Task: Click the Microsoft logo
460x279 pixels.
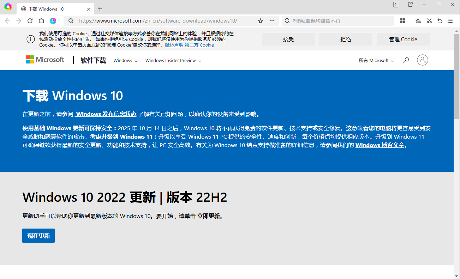Action: [45, 60]
